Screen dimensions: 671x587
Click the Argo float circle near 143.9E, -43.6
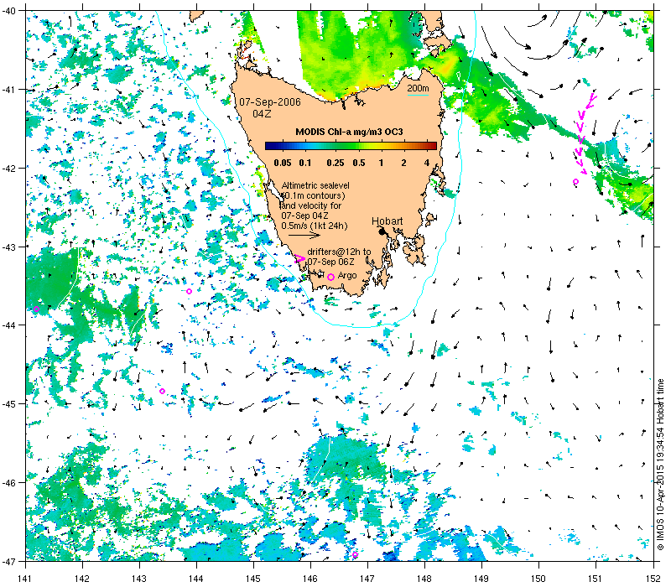tap(190, 291)
